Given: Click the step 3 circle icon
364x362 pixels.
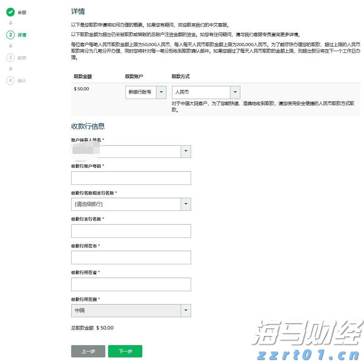Looking at the screenshot, I should [x=10, y=58].
